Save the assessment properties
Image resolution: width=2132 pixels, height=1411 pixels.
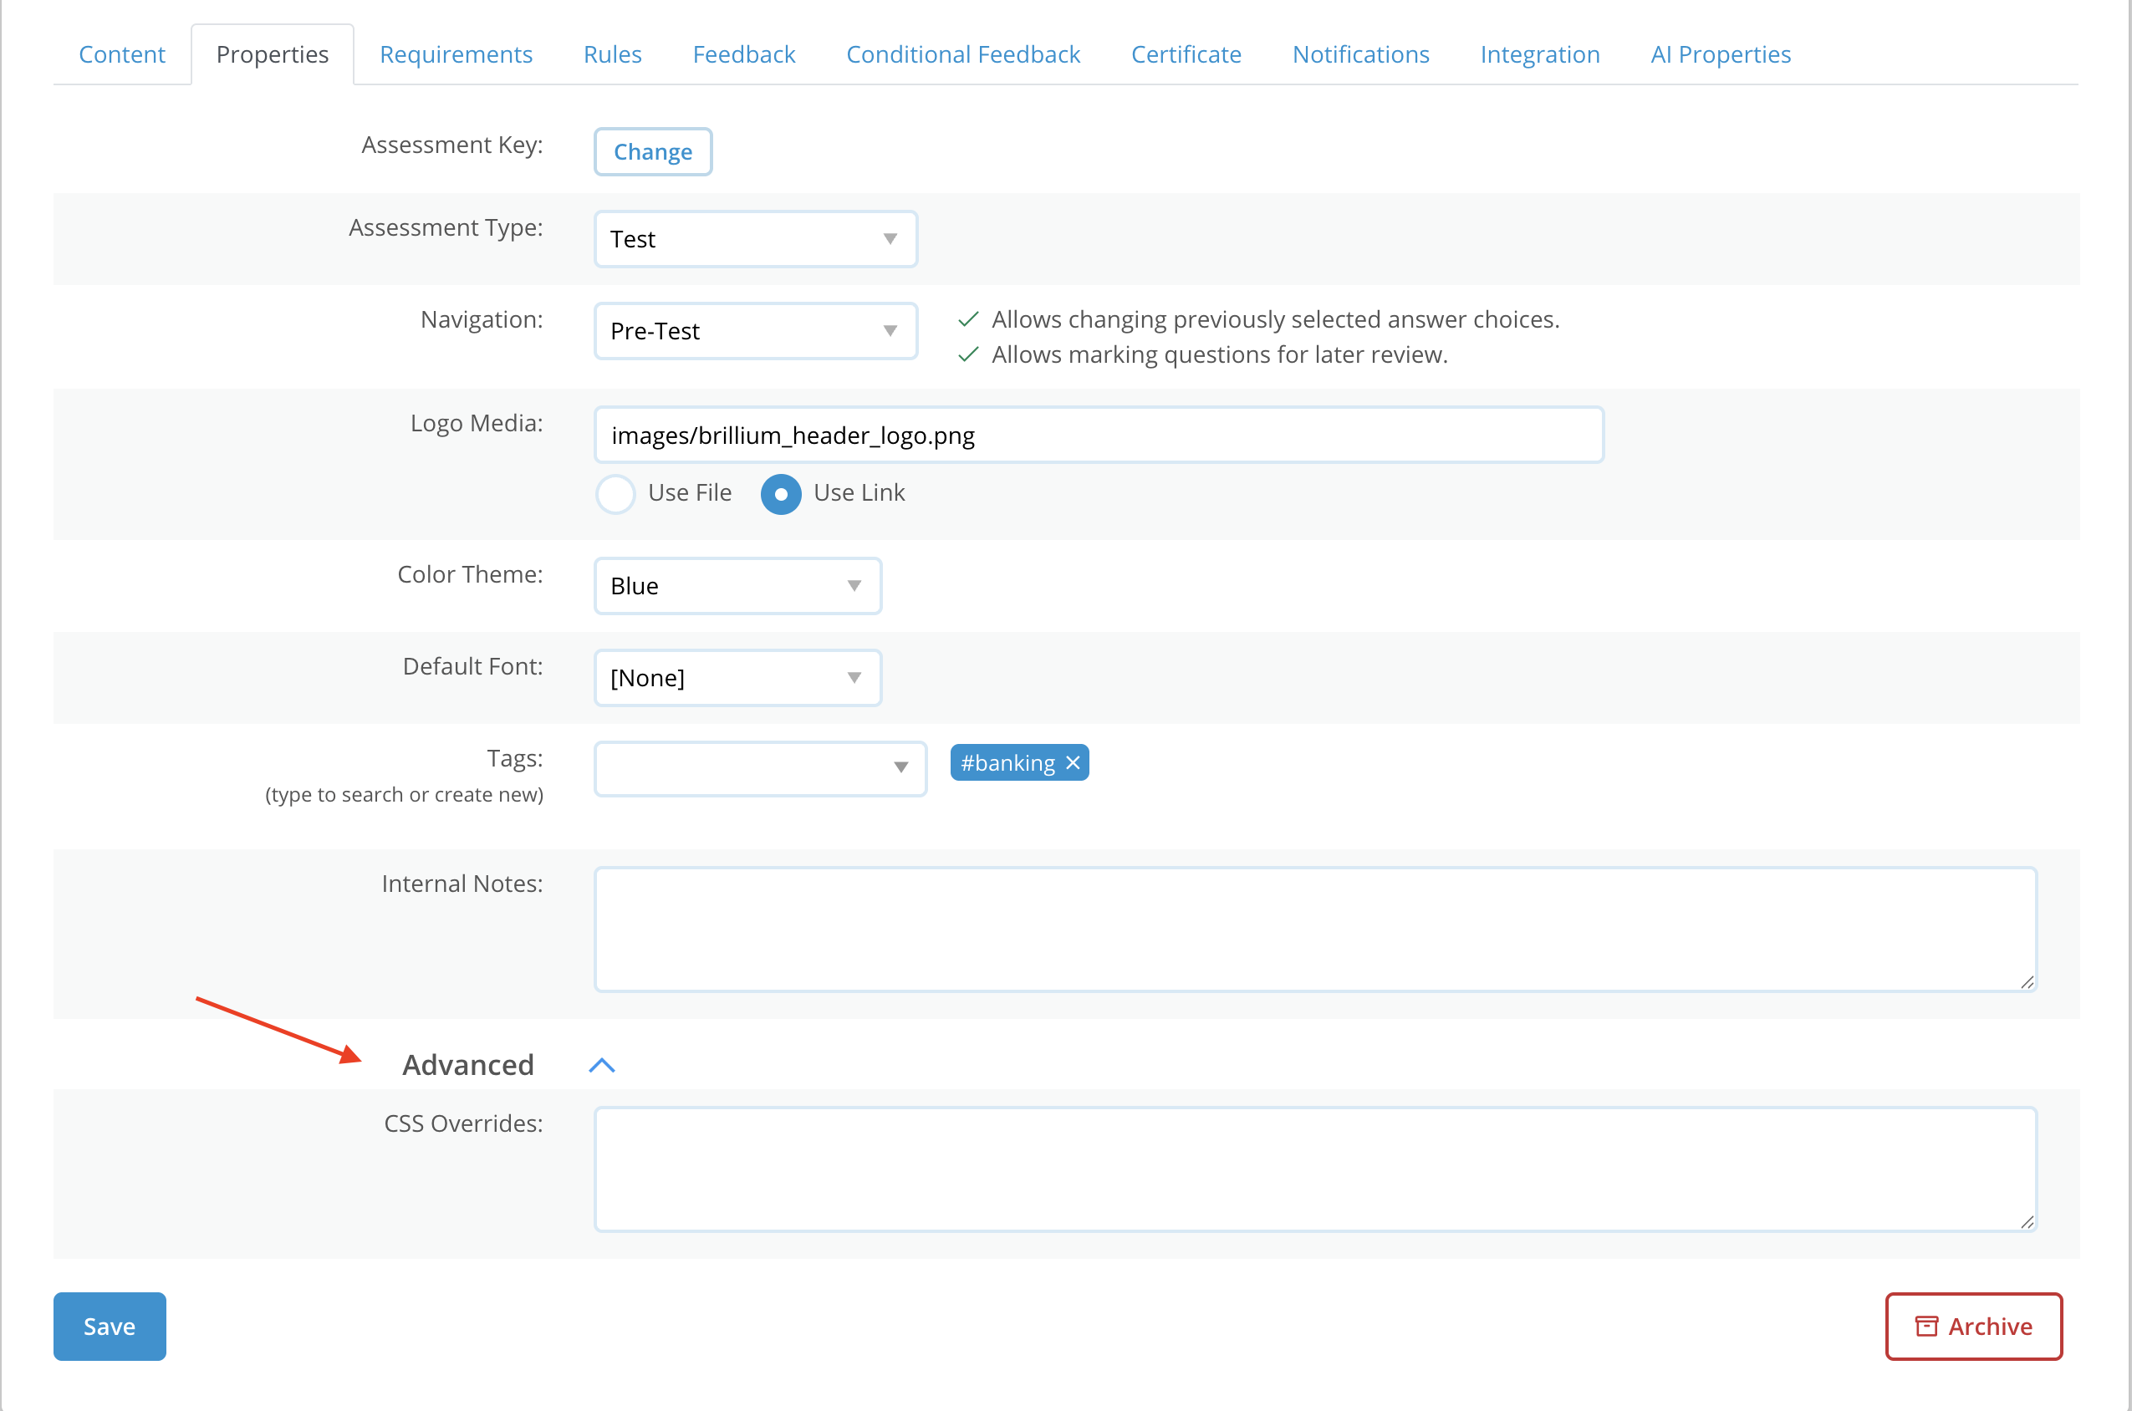[x=110, y=1327]
